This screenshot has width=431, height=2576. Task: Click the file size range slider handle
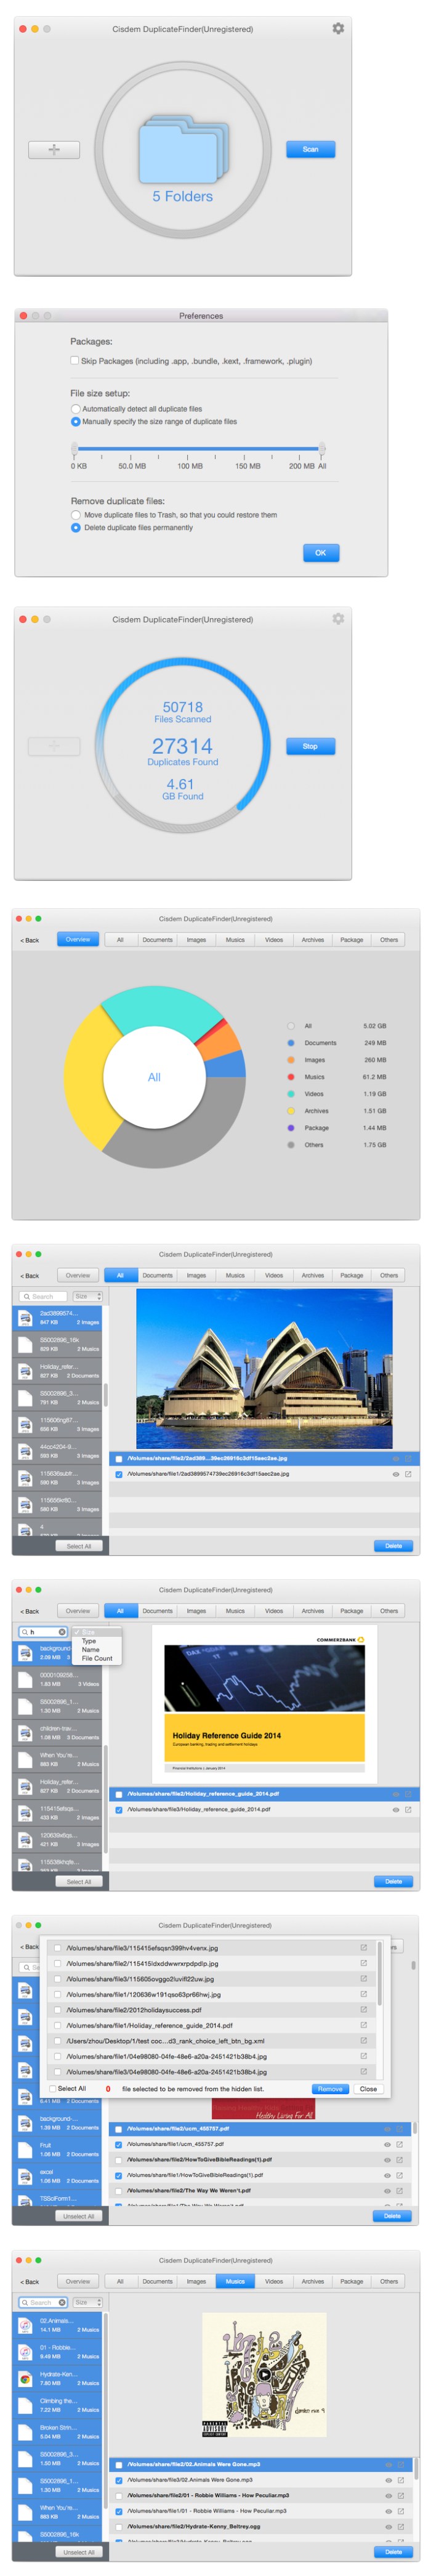point(321,449)
